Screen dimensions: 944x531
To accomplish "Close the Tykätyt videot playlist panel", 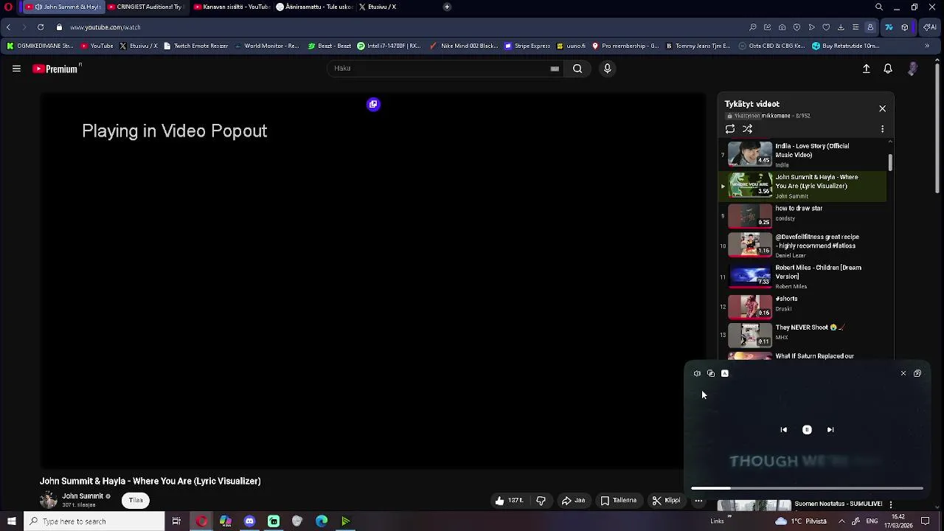I will [882, 108].
